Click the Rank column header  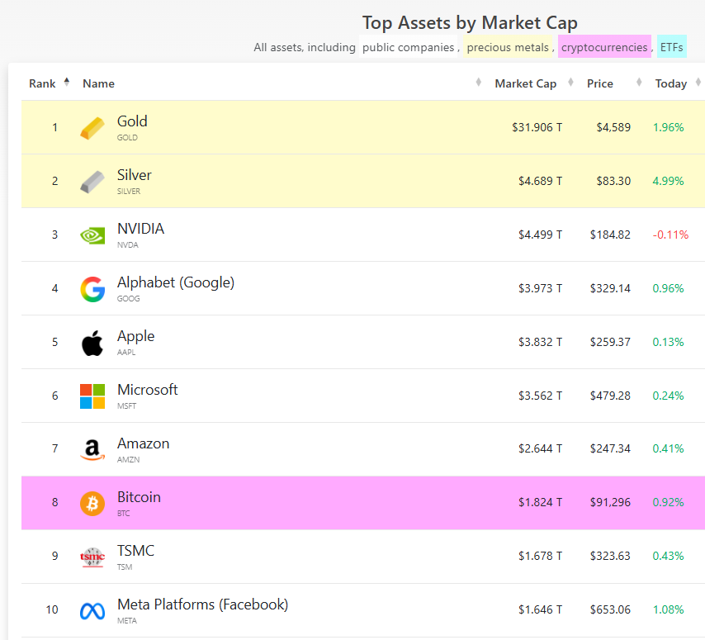pos(42,83)
